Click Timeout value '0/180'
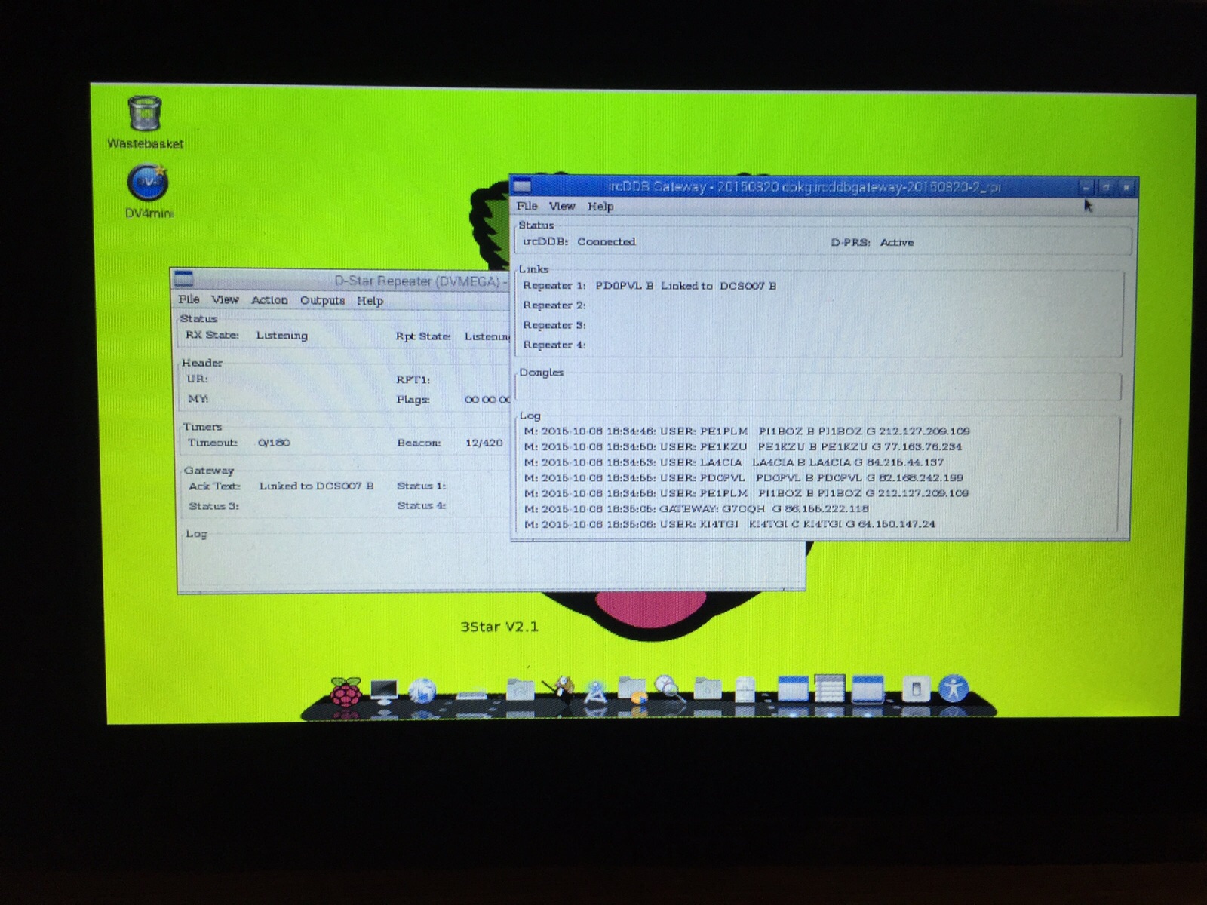Viewport: 1207px width, 905px height. tap(274, 443)
